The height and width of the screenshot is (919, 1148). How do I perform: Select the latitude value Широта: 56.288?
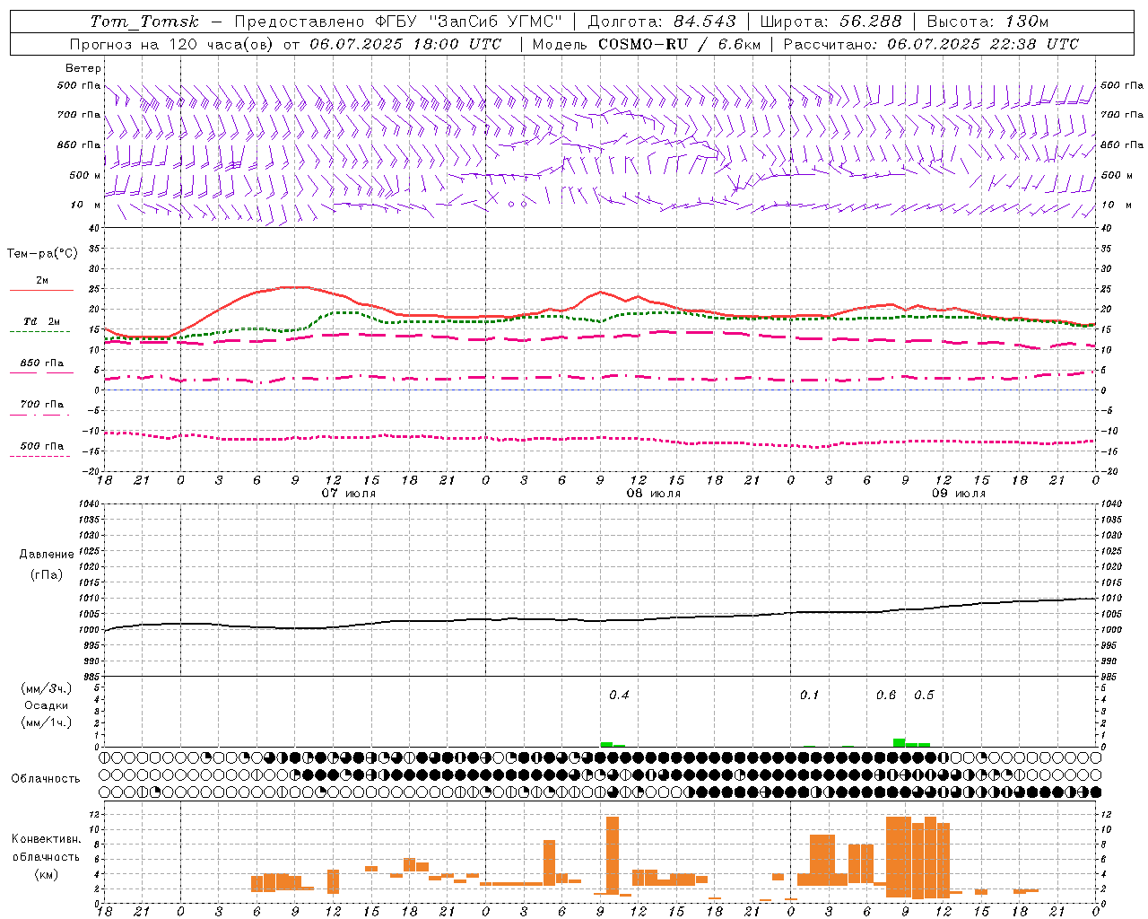point(831,22)
